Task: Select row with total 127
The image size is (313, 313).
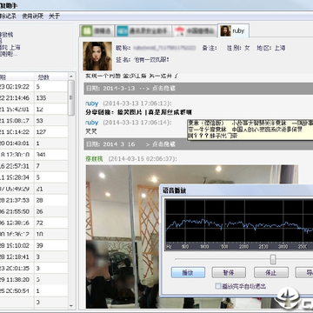Action: pos(34,132)
